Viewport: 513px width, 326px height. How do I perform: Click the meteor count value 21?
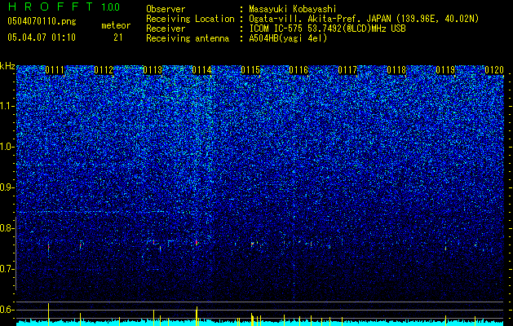118,37
